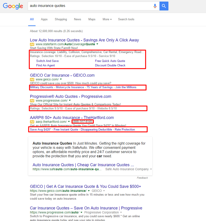Viewport: 206px width, 221px height.
Task: Open Low Auto Insurance Quotes State Farm ad
Action: tap(84, 40)
